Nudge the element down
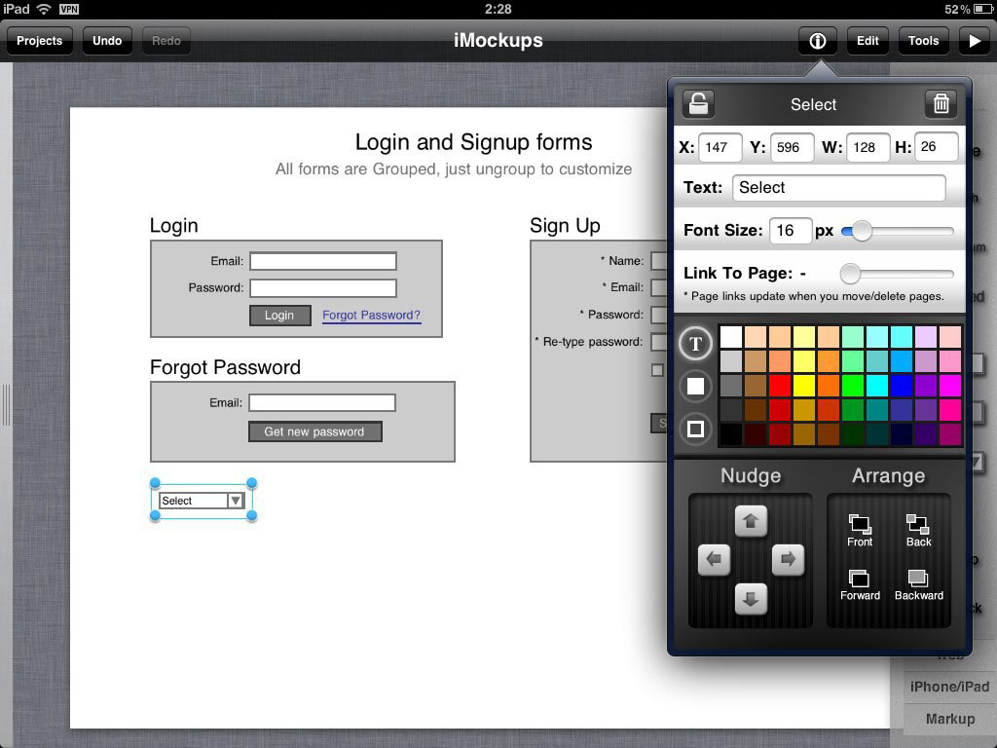 750,598
